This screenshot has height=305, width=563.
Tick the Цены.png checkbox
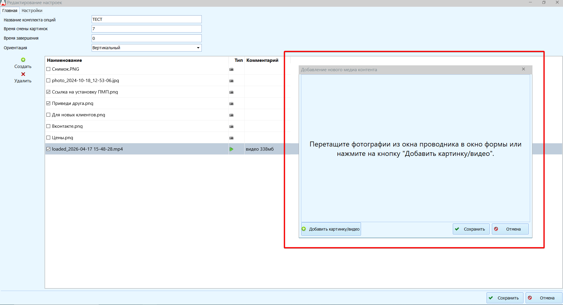coord(48,138)
